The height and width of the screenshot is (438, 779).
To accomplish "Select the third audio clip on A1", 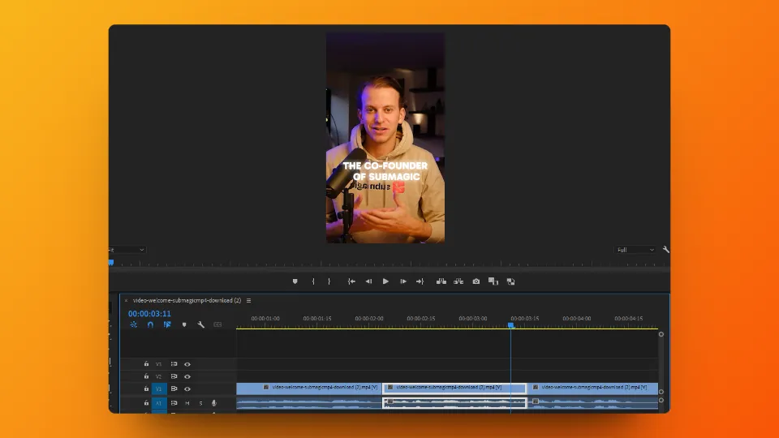I will pyautogui.click(x=592, y=403).
